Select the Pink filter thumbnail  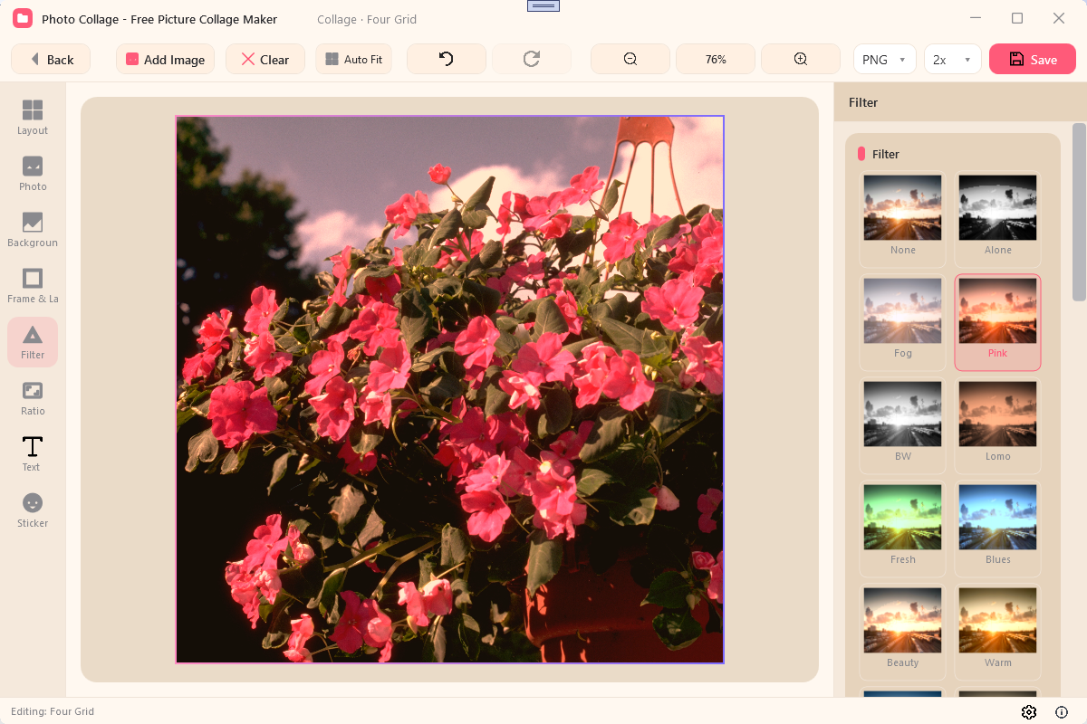[x=997, y=321]
